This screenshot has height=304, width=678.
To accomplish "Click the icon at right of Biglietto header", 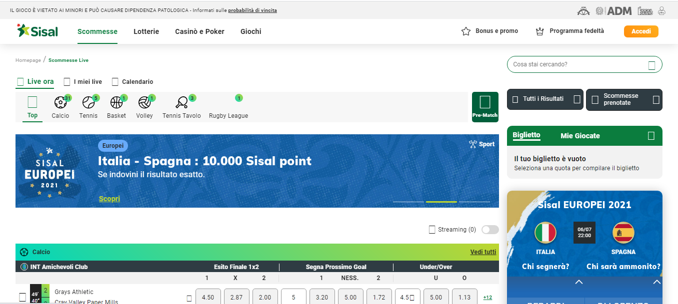I will (x=651, y=136).
